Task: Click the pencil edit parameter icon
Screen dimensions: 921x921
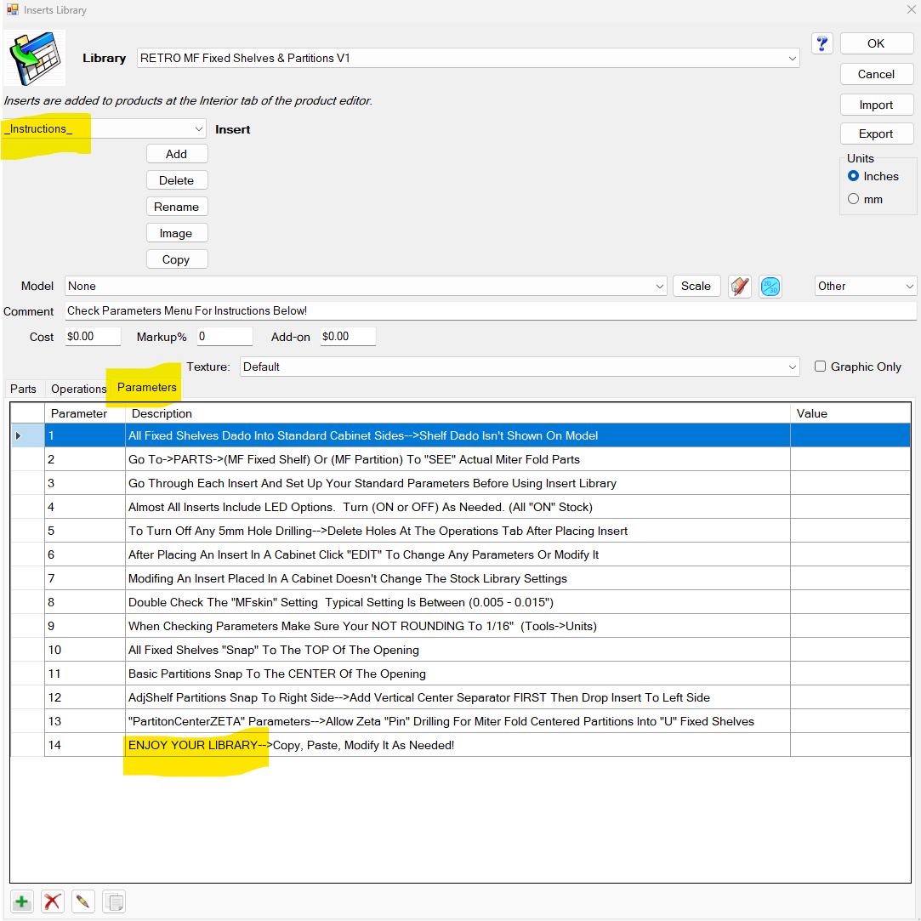Action: coord(82,901)
